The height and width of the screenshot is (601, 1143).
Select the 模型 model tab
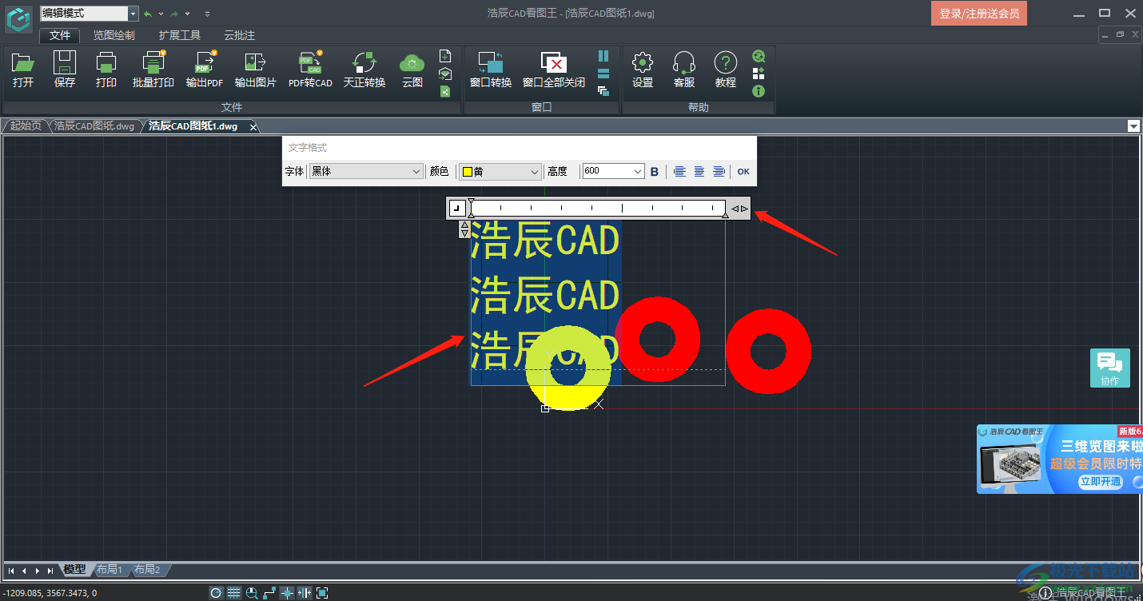click(x=74, y=570)
